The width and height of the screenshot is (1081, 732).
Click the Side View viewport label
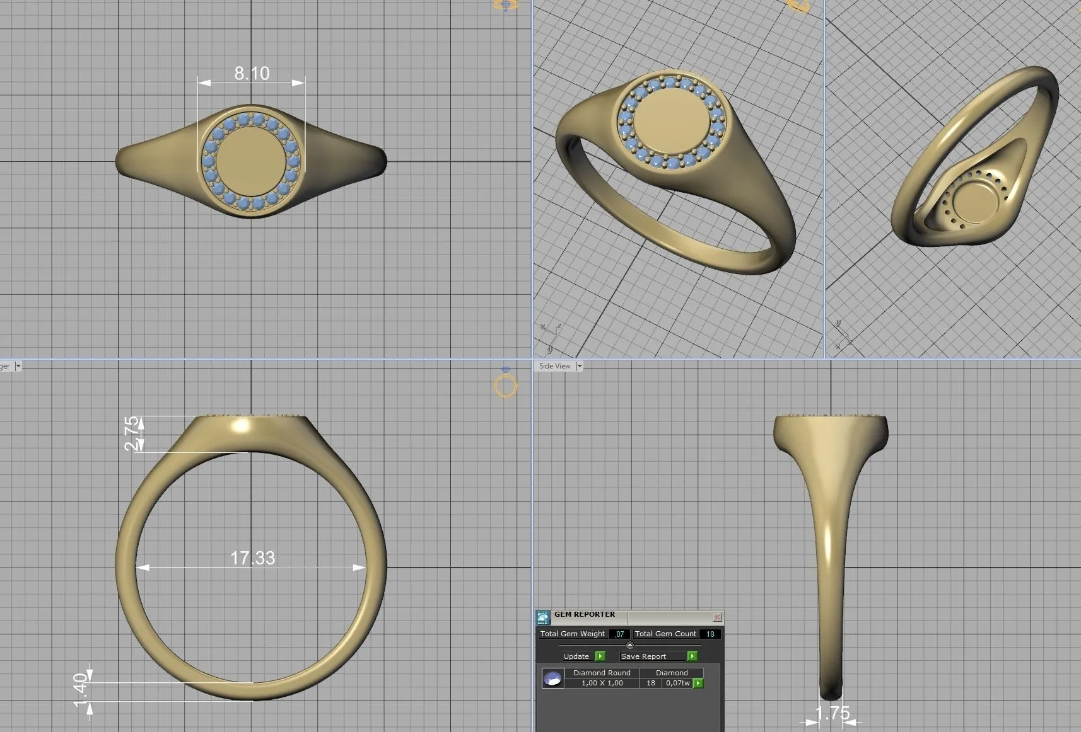pyautogui.click(x=554, y=366)
